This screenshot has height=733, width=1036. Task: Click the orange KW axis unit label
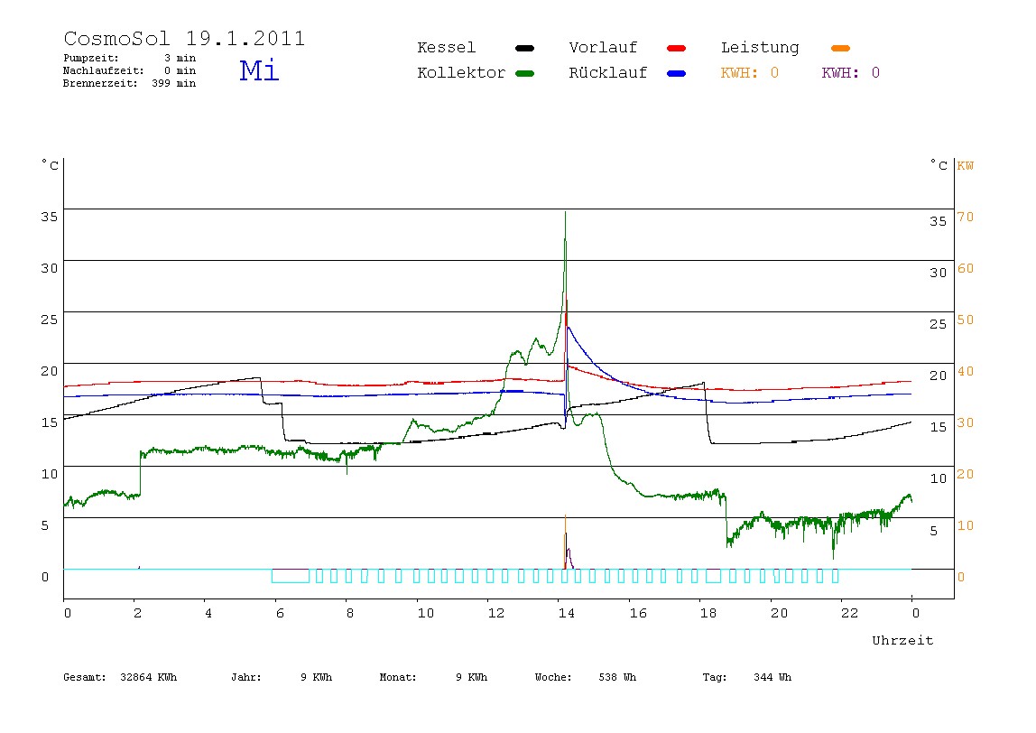pos(966,165)
